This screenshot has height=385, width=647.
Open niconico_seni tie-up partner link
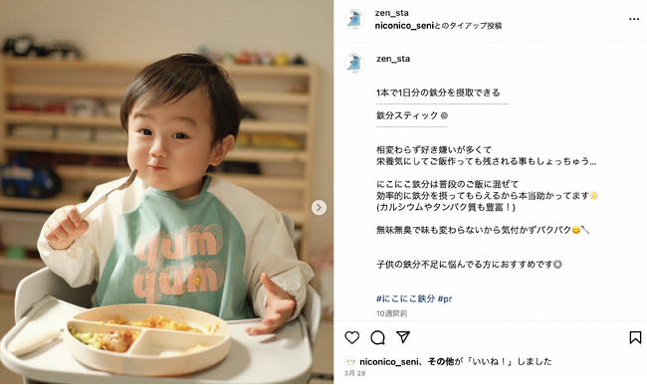[x=404, y=26]
